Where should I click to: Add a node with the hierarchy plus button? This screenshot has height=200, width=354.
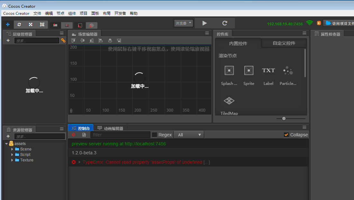8,41
